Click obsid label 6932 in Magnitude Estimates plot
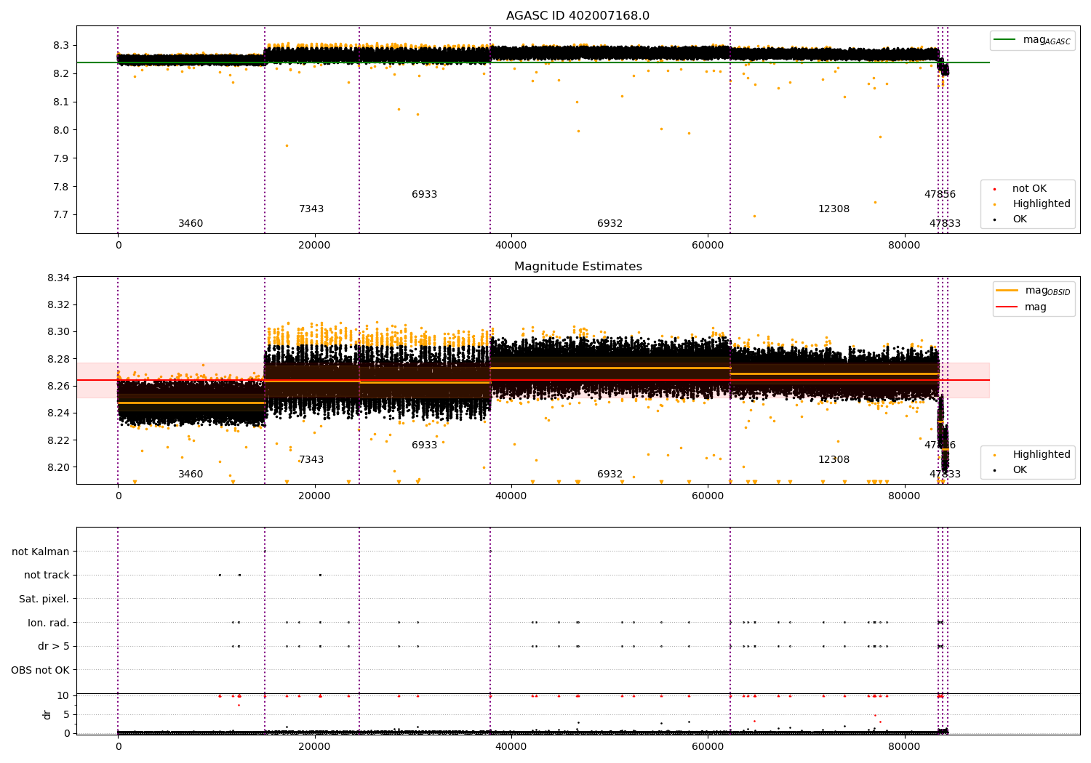 coord(610,475)
